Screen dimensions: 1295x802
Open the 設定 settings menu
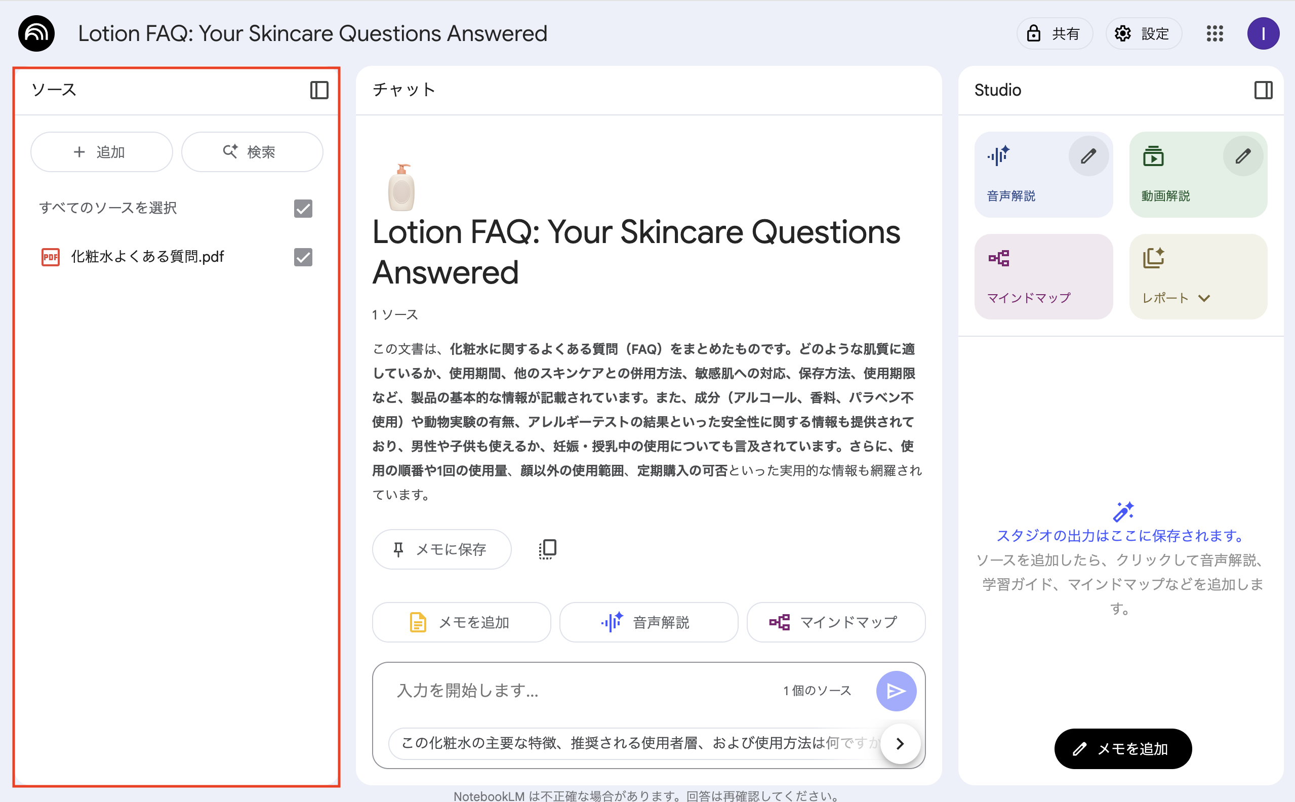coord(1143,33)
